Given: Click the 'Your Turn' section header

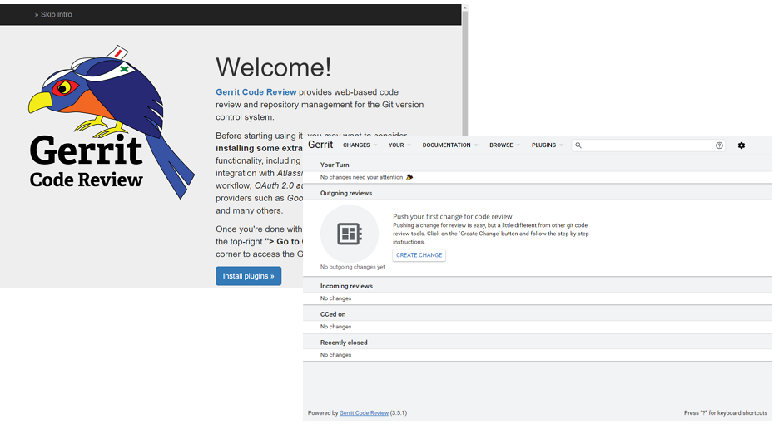Looking at the screenshot, I should click(335, 165).
